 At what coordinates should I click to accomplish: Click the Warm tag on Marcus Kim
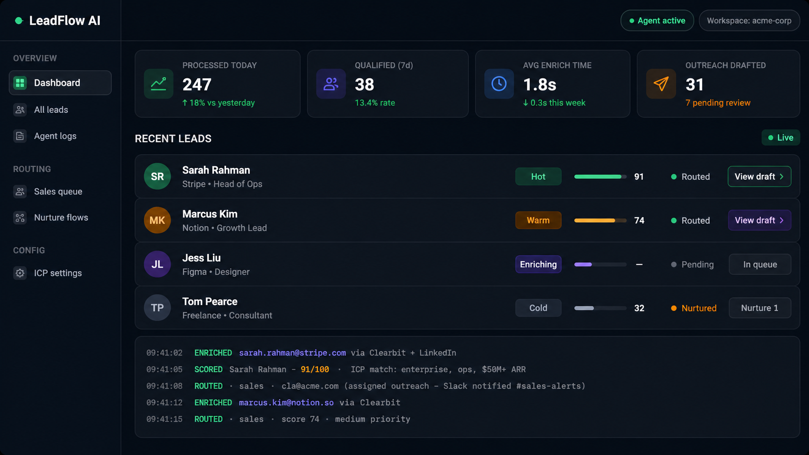coord(538,220)
